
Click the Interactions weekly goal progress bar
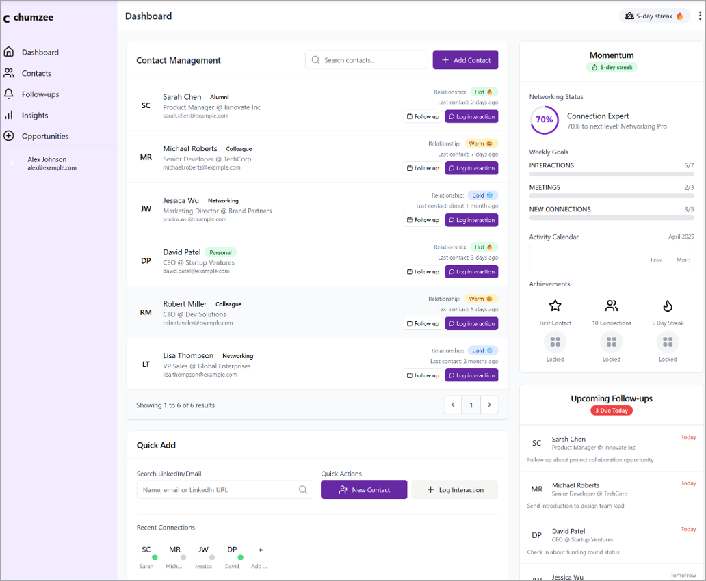[x=611, y=174]
